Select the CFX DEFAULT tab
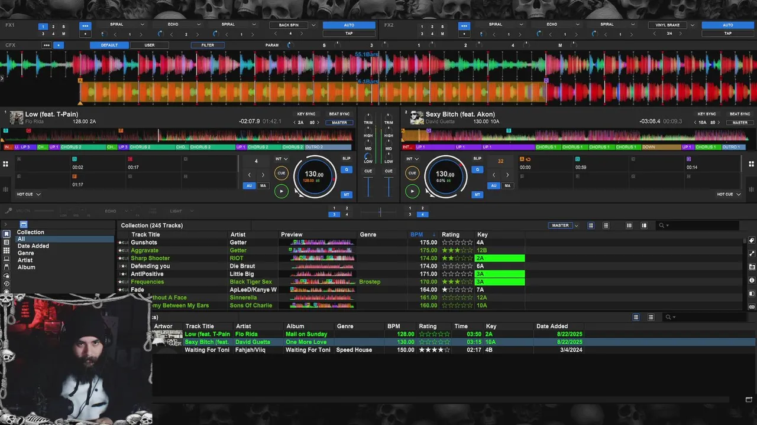The image size is (757, 425). 109,45
